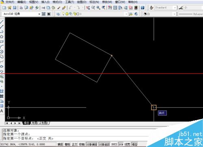Open the ByLayer linetype dropdown
The image size is (203, 147).
click(190, 14)
